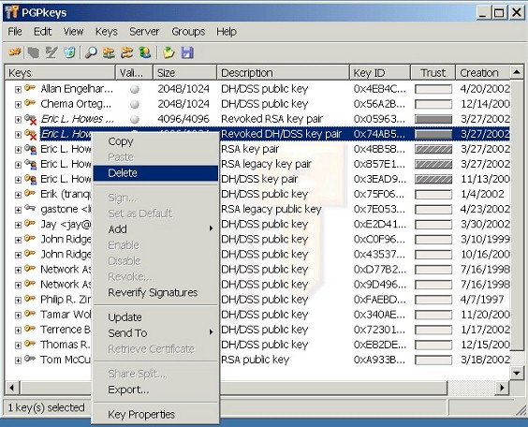Click the Send key to server toolbar icon
This screenshot has height=427, width=528.
pos(109,52)
